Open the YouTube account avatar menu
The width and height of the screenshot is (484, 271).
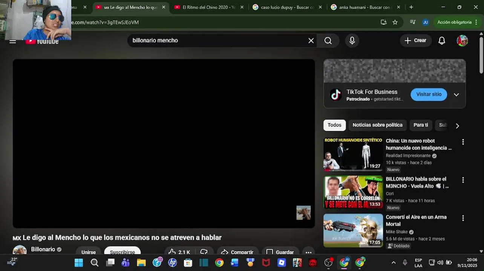[462, 41]
